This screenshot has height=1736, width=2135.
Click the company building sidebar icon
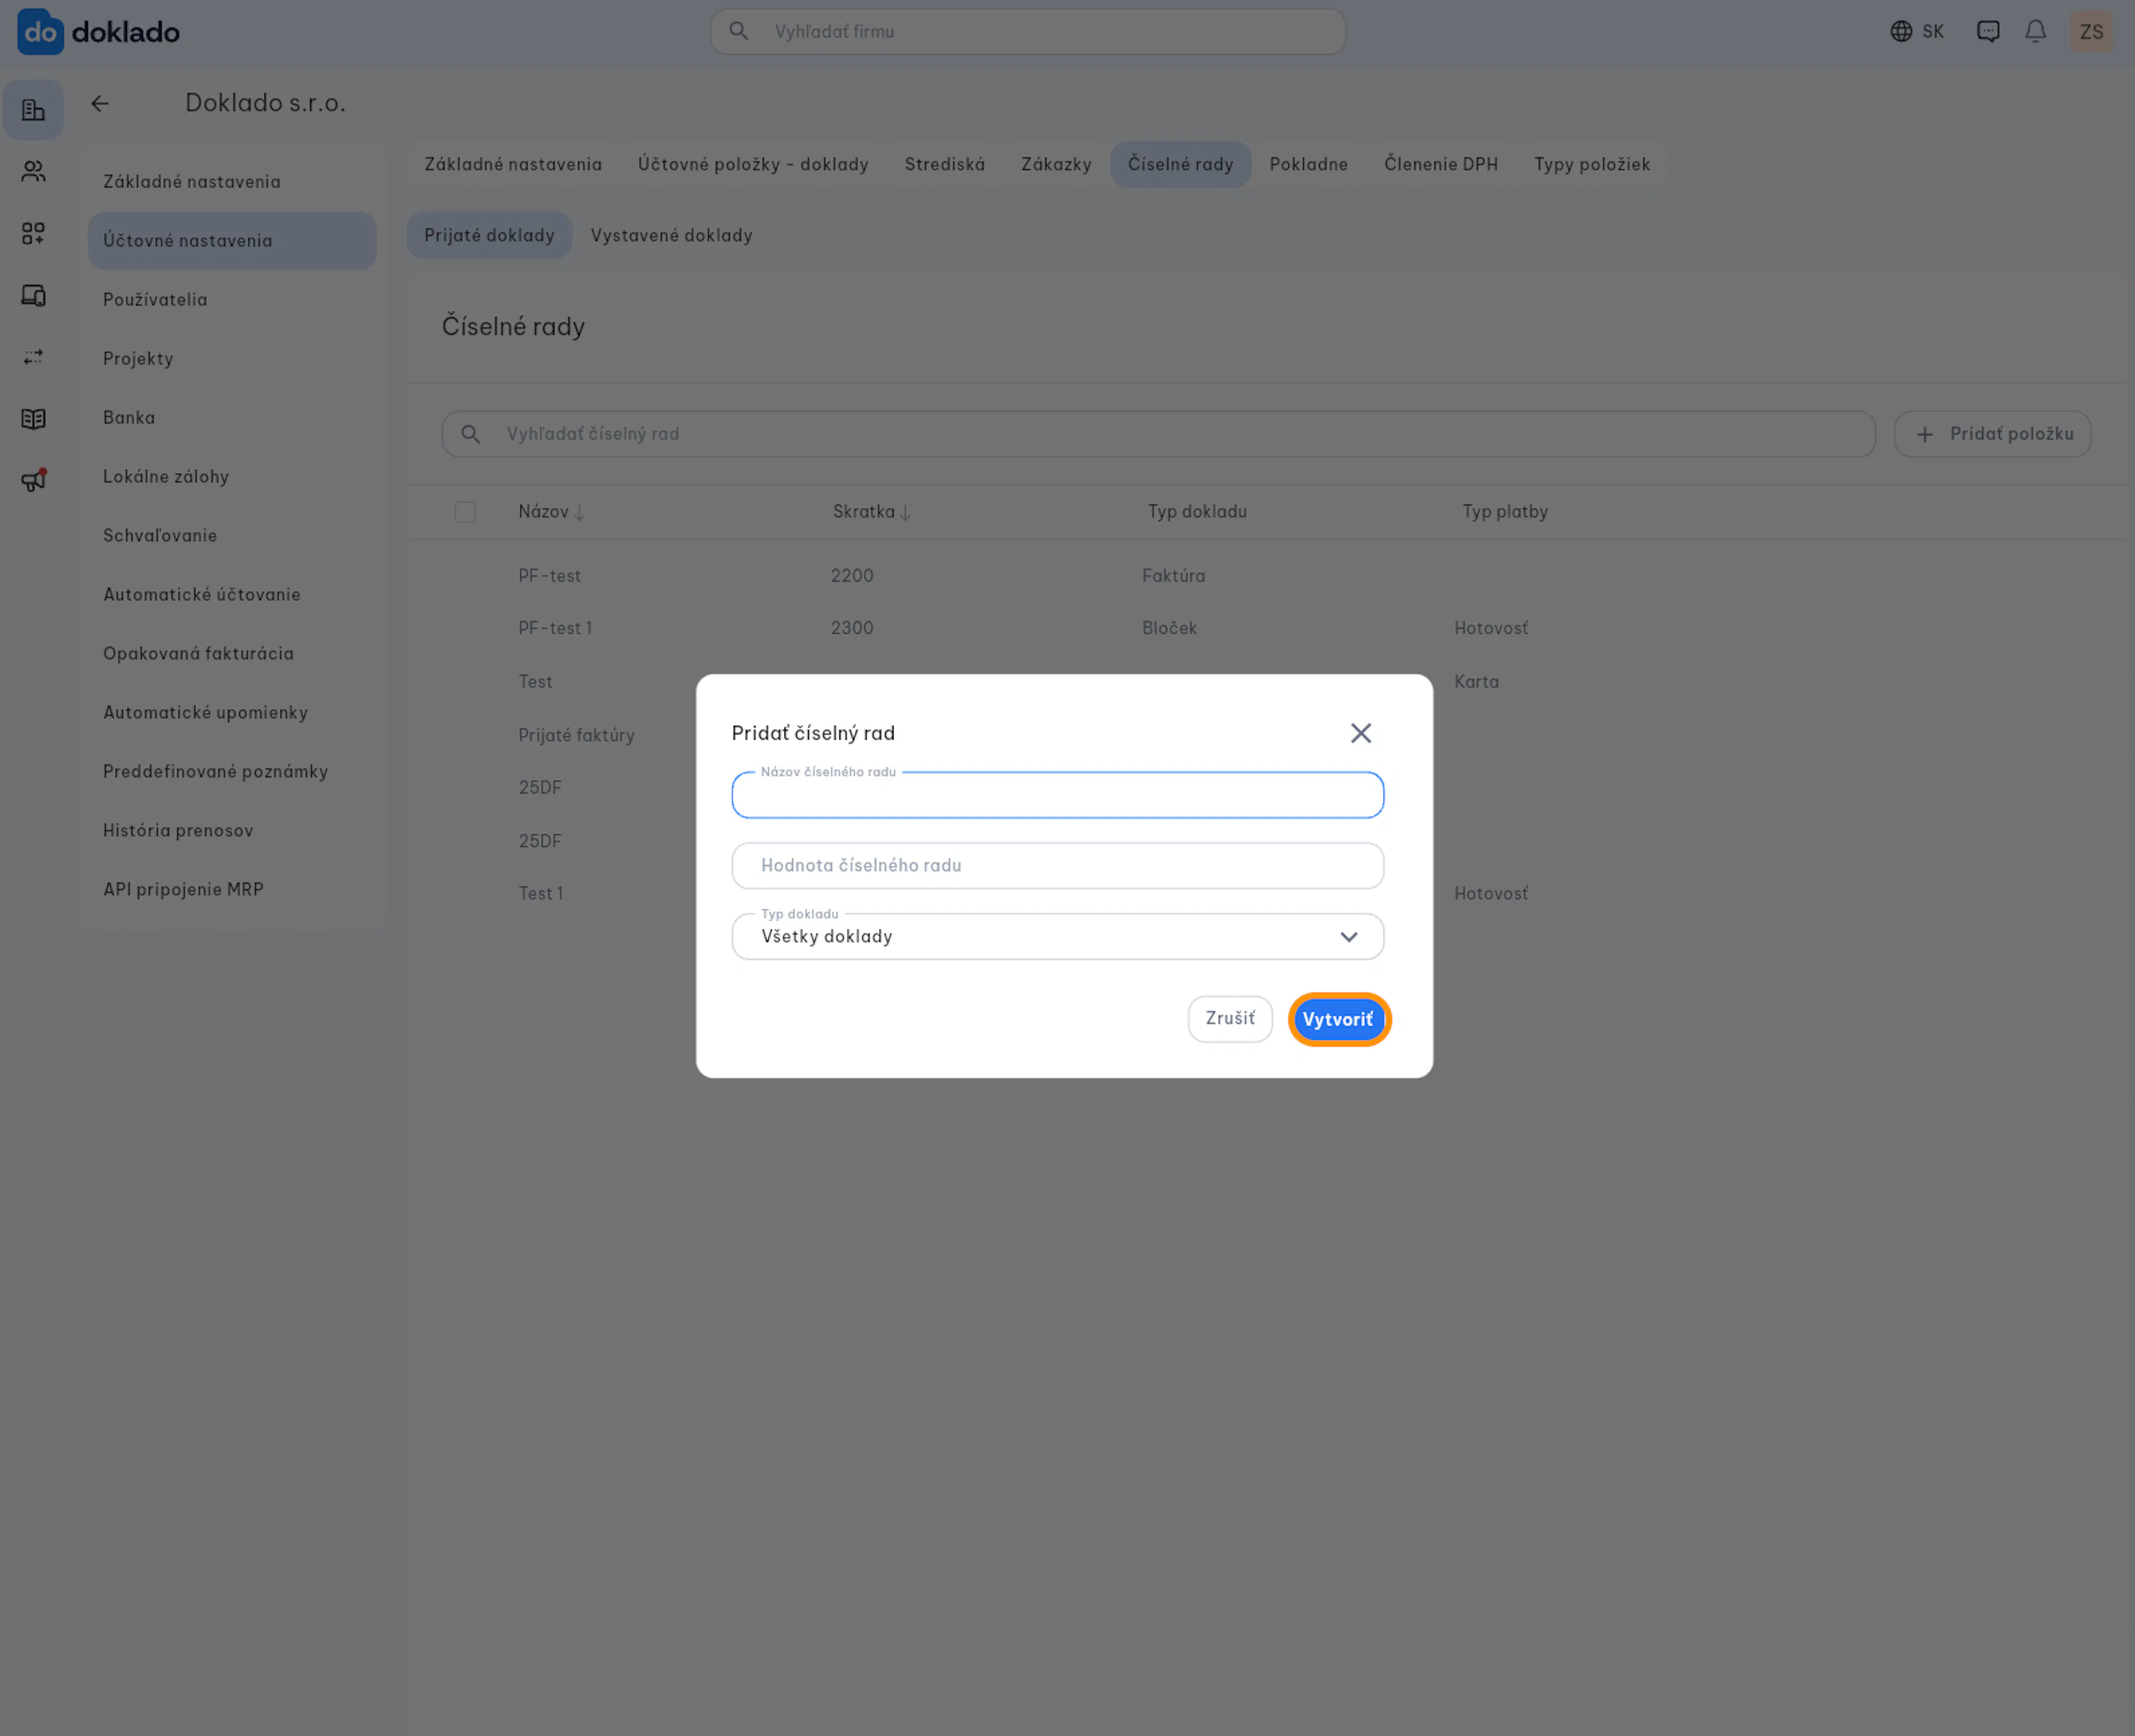[x=33, y=110]
